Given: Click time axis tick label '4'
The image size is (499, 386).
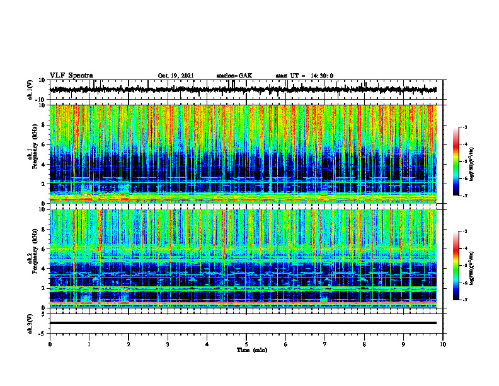Looking at the screenshot, I should (x=207, y=344).
